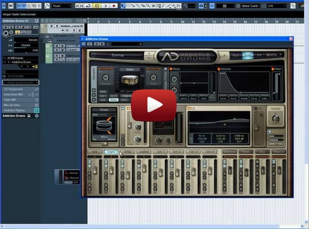Screen dimensions: 309x229
Task: Select the Object Selection arrow tool
Action: point(123,6)
